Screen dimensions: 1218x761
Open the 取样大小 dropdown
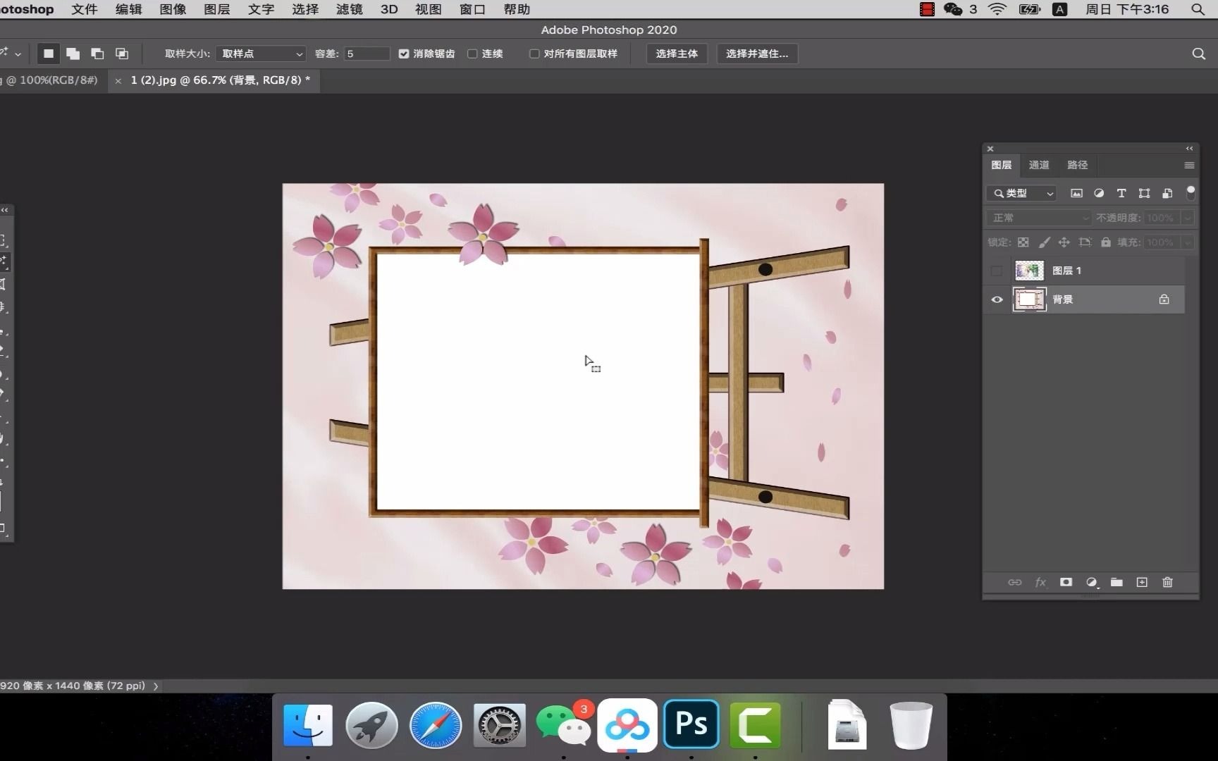260,54
